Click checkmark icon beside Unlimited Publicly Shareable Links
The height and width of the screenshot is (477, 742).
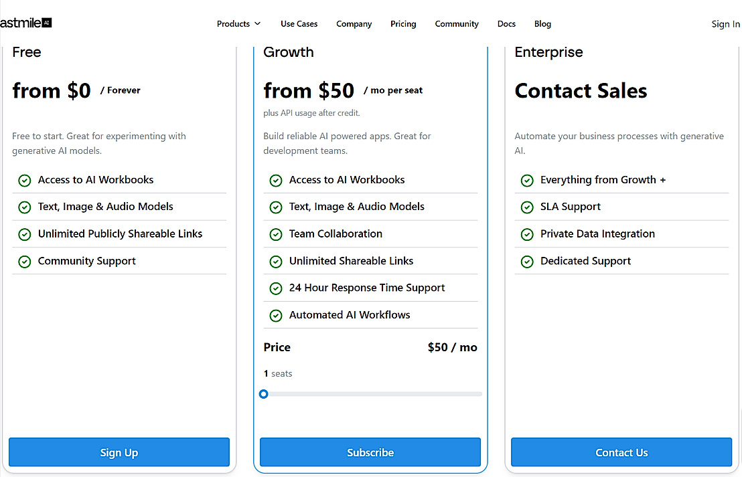tap(25, 234)
